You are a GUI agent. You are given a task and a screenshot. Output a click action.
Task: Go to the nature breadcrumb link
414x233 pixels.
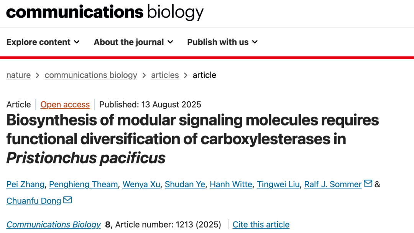(x=18, y=75)
